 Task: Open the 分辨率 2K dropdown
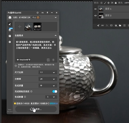(x=48, y=79)
